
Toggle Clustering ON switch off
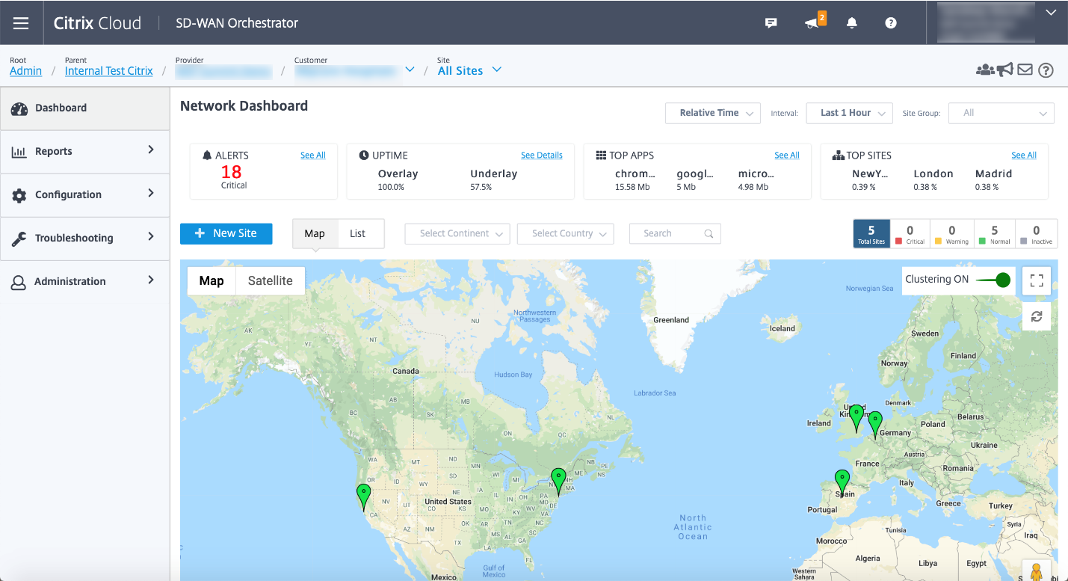995,280
